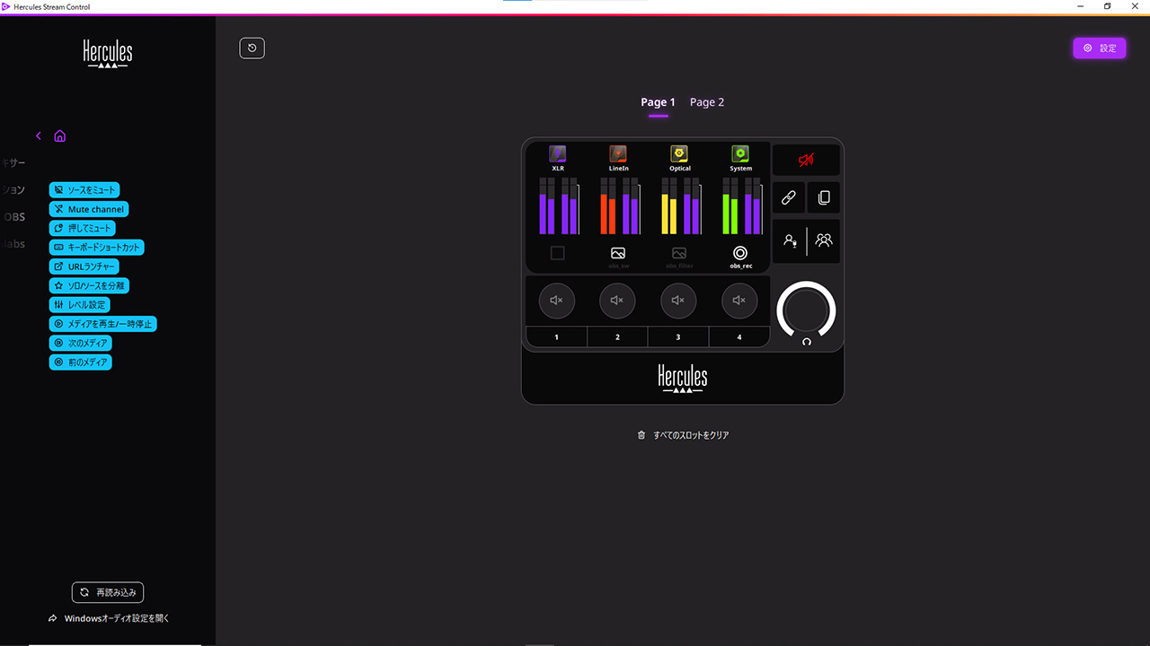The height and width of the screenshot is (646, 1150).
Task: Click the obs_sw image slot icon
Action: 618,254
